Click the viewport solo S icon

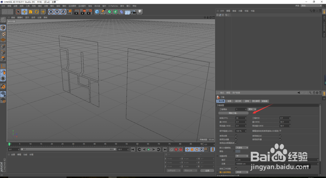[3, 78]
